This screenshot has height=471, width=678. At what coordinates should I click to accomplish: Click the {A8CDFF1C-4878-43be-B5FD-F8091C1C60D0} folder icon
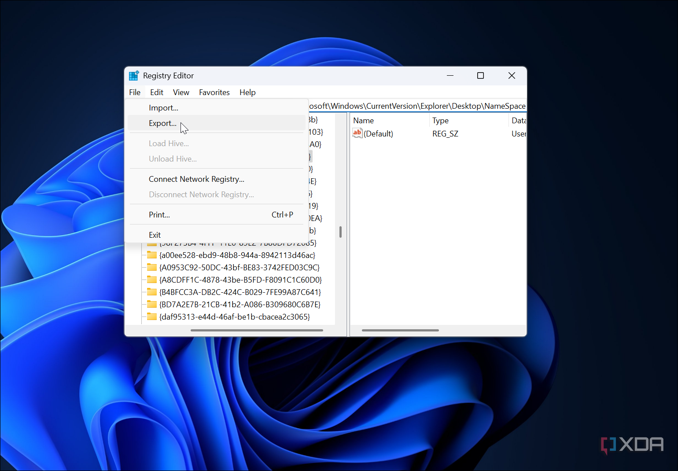pos(152,280)
